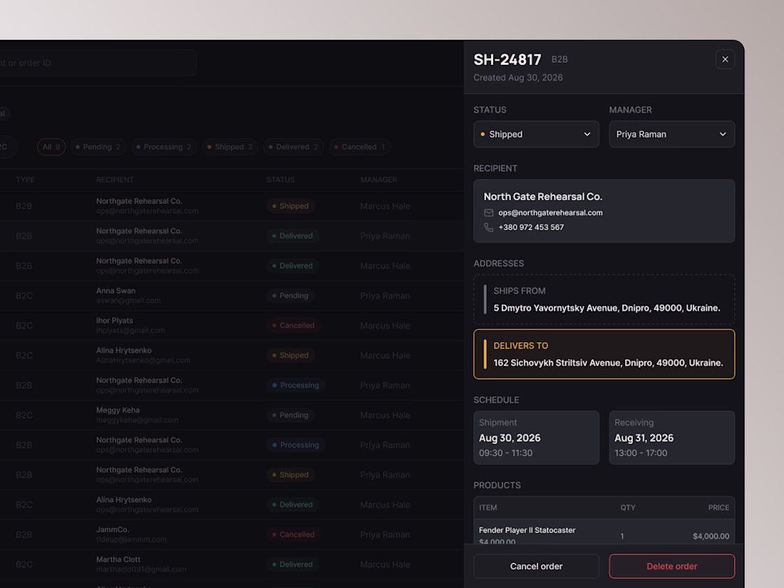Image resolution: width=784 pixels, height=588 pixels.
Task: Click the phone icon in recipient card
Action: [488, 227]
